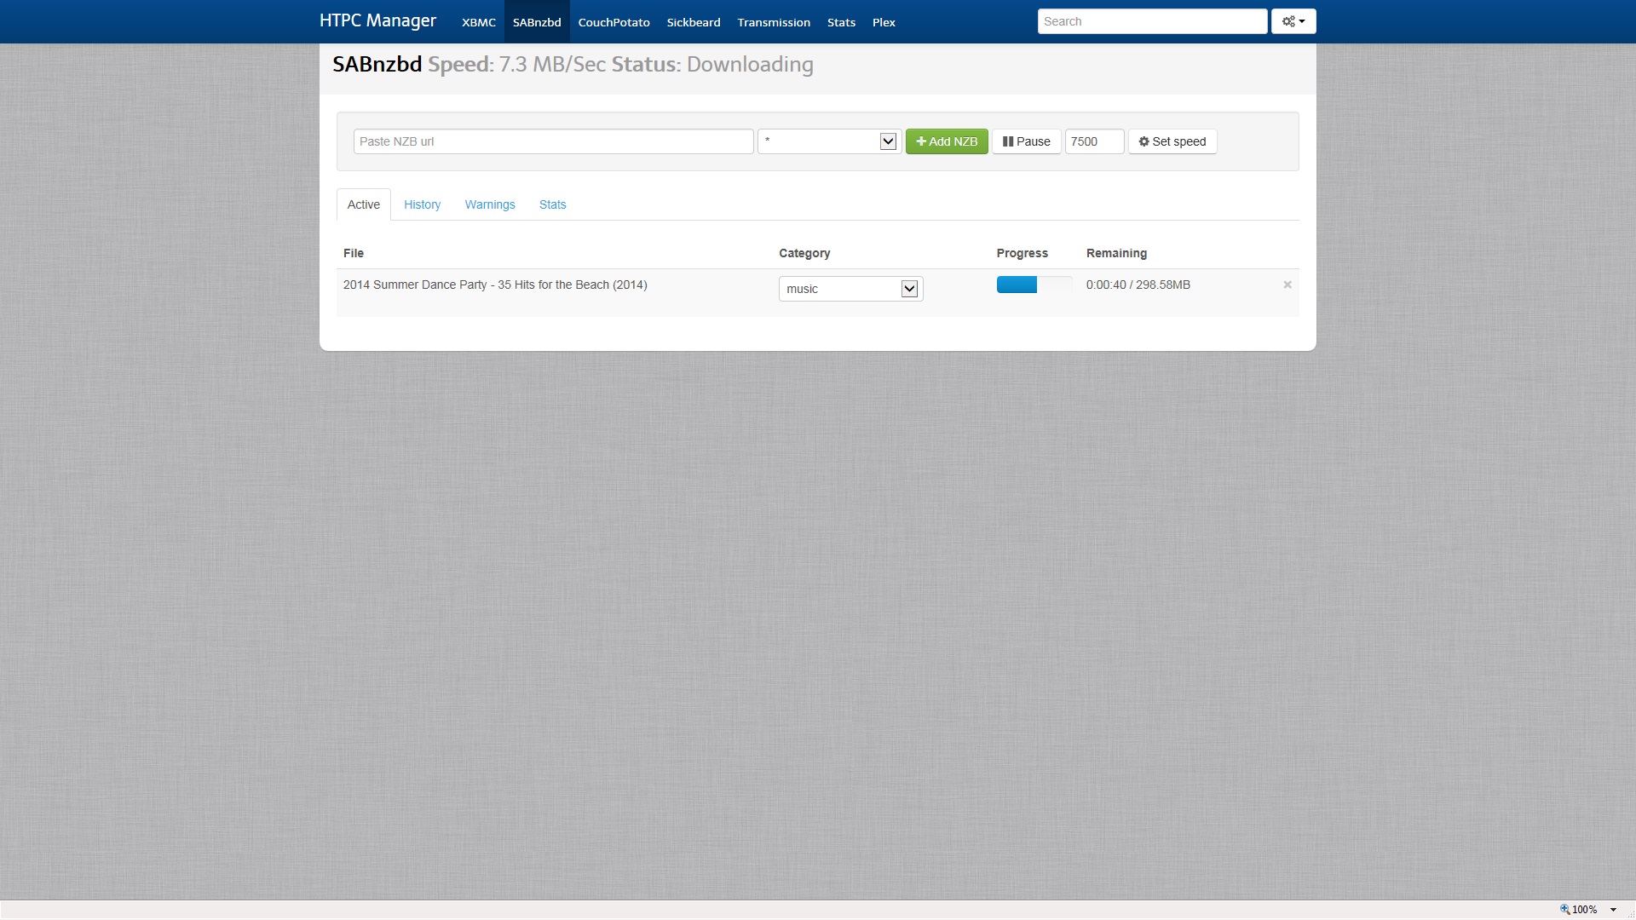Screen dimensions: 1636x920
Task: Click the Set speed button
Action: pos(1172,141)
